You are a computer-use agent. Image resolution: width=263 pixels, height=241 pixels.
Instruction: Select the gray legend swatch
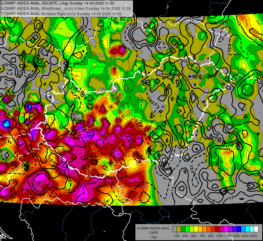(174, 229)
